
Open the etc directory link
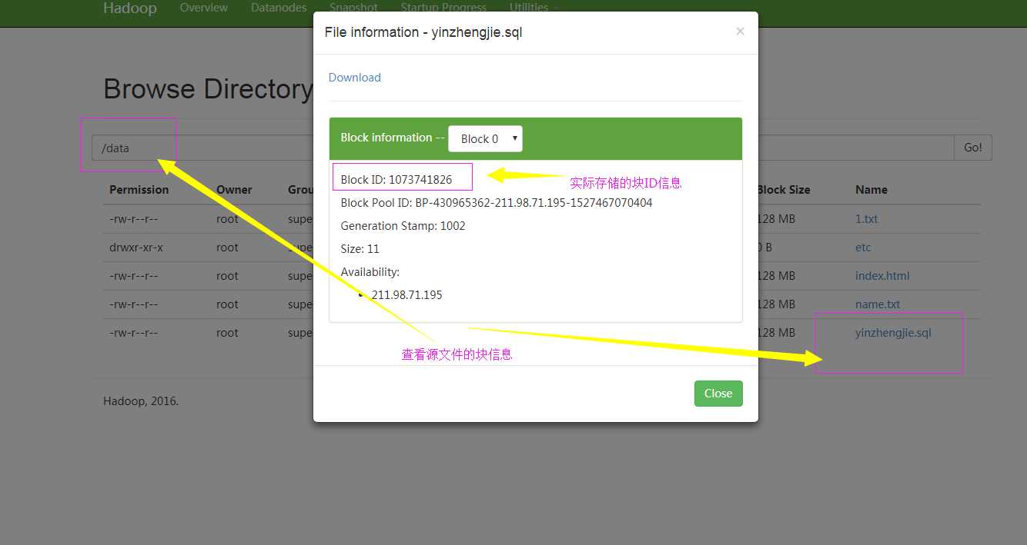863,248
